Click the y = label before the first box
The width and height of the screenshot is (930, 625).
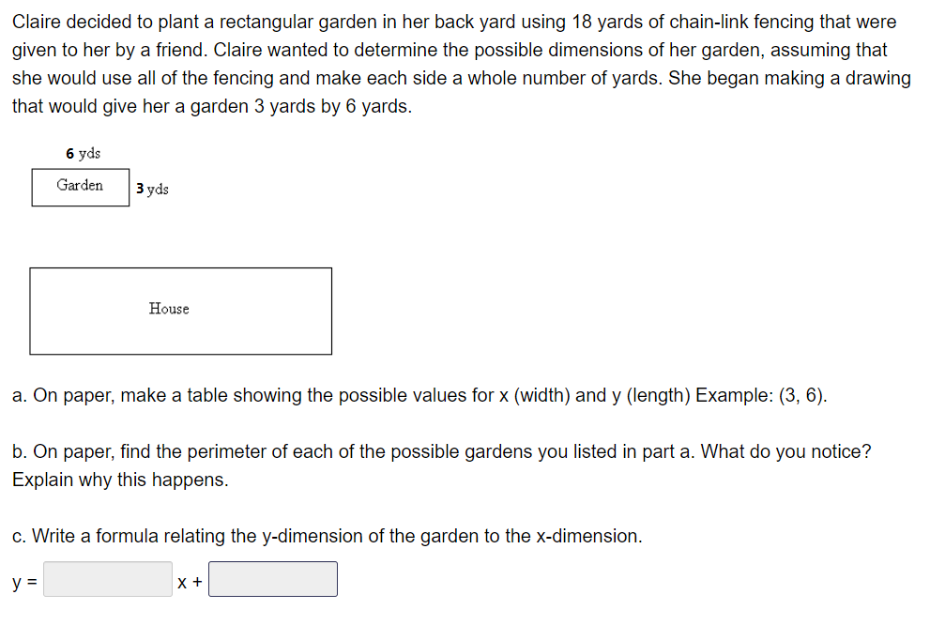[x=24, y=582]
